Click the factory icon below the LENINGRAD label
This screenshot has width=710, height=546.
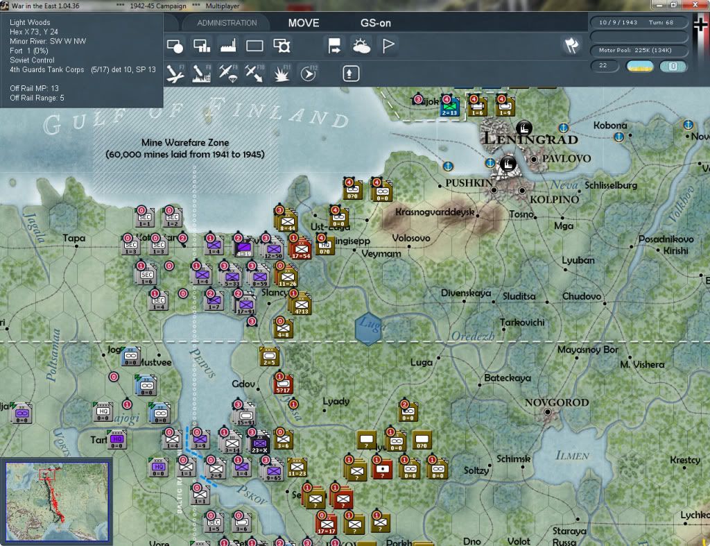[x=508, y=164]
